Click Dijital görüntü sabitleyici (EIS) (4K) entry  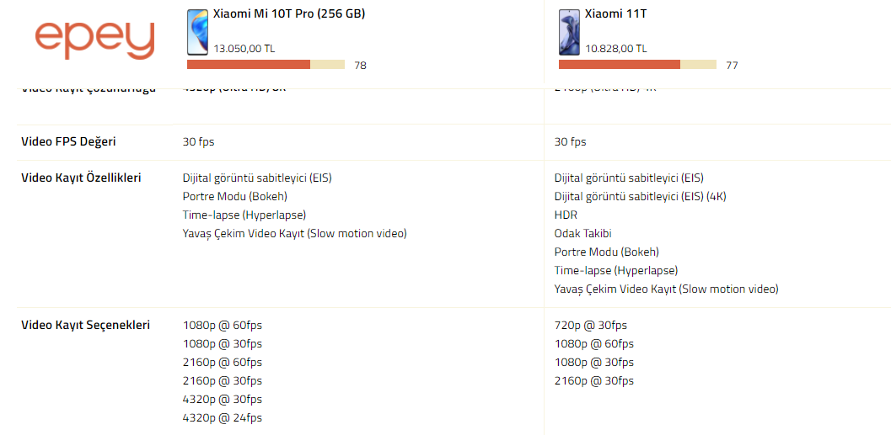pos(641,197)
